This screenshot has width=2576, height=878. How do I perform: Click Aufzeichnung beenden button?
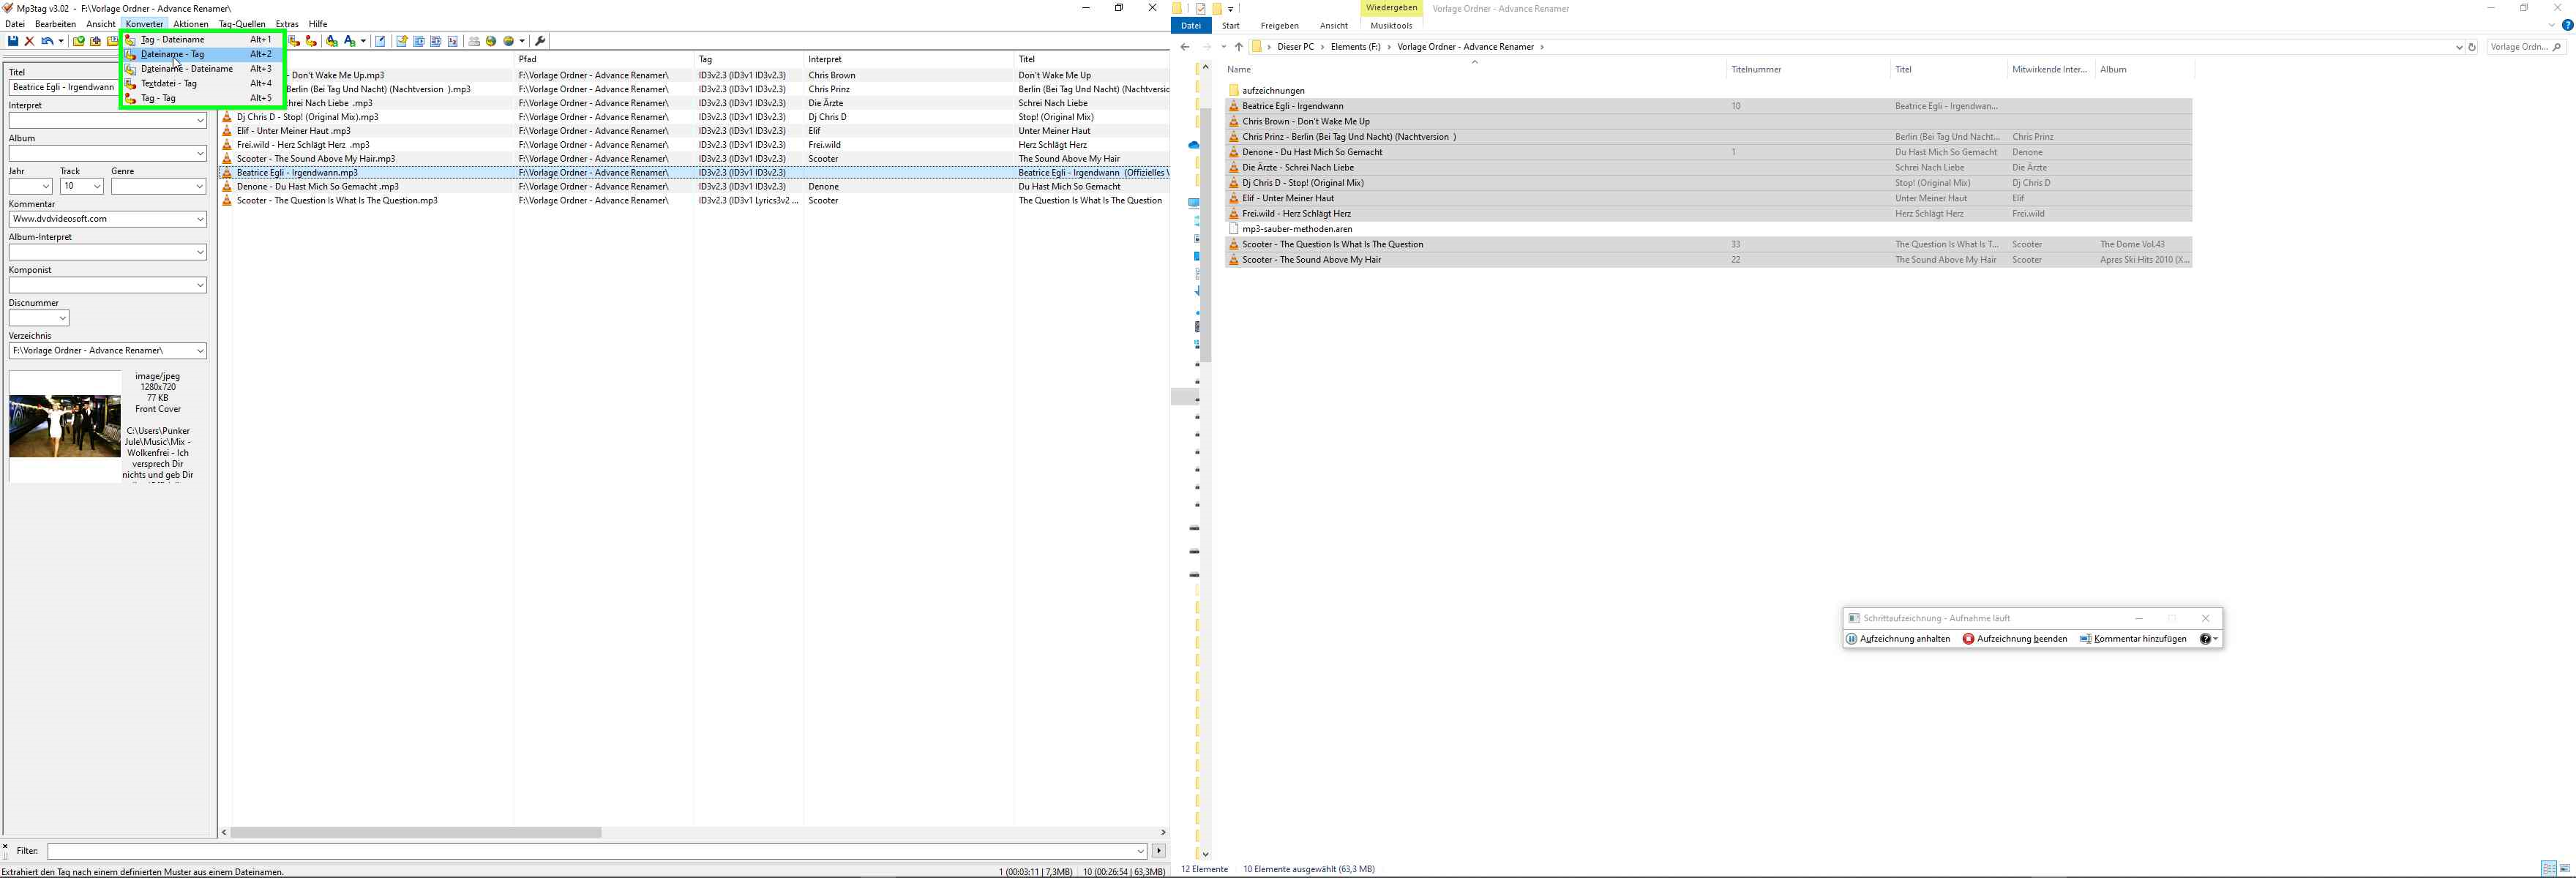pos(2014,639)
